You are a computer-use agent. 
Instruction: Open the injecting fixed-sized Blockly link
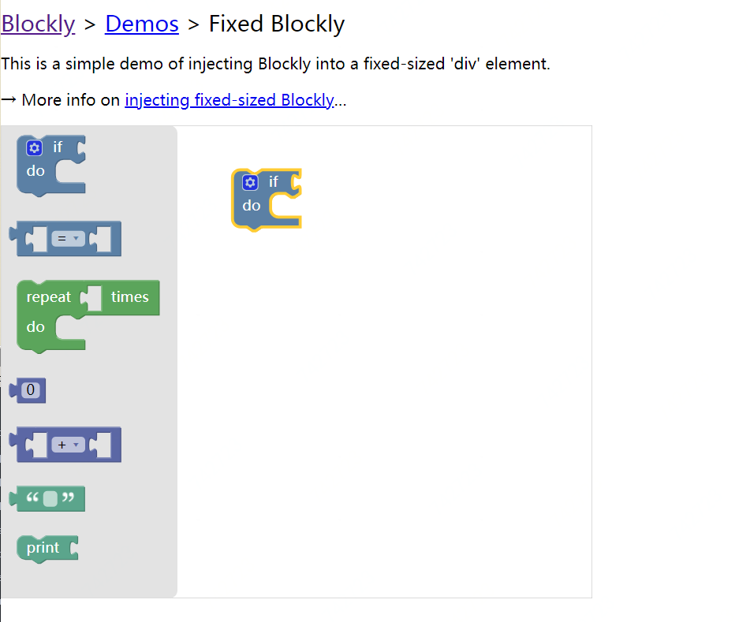tap(229, 100)
